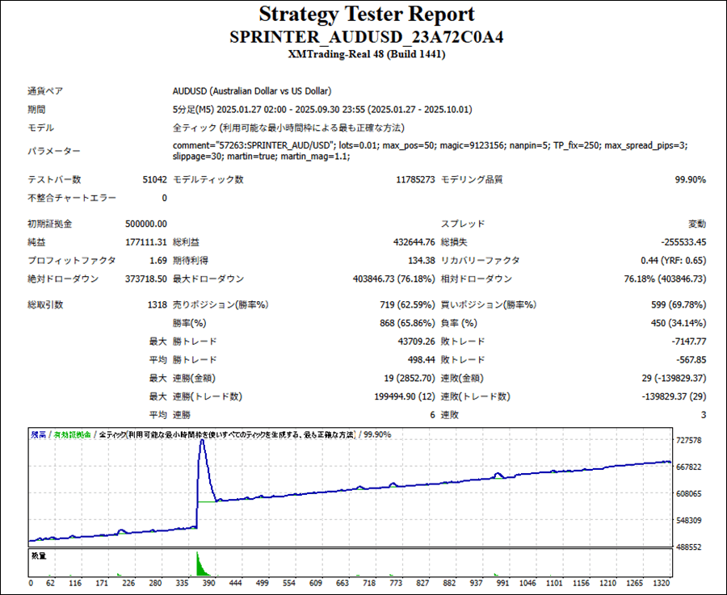Click the 99.90% modeling quality value
The image size is (727, 595).
(x=690, y=180)
